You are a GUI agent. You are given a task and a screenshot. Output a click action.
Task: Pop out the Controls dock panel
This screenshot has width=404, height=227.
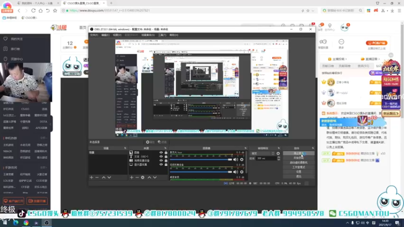pyautogui.click(x=313, y=148)
